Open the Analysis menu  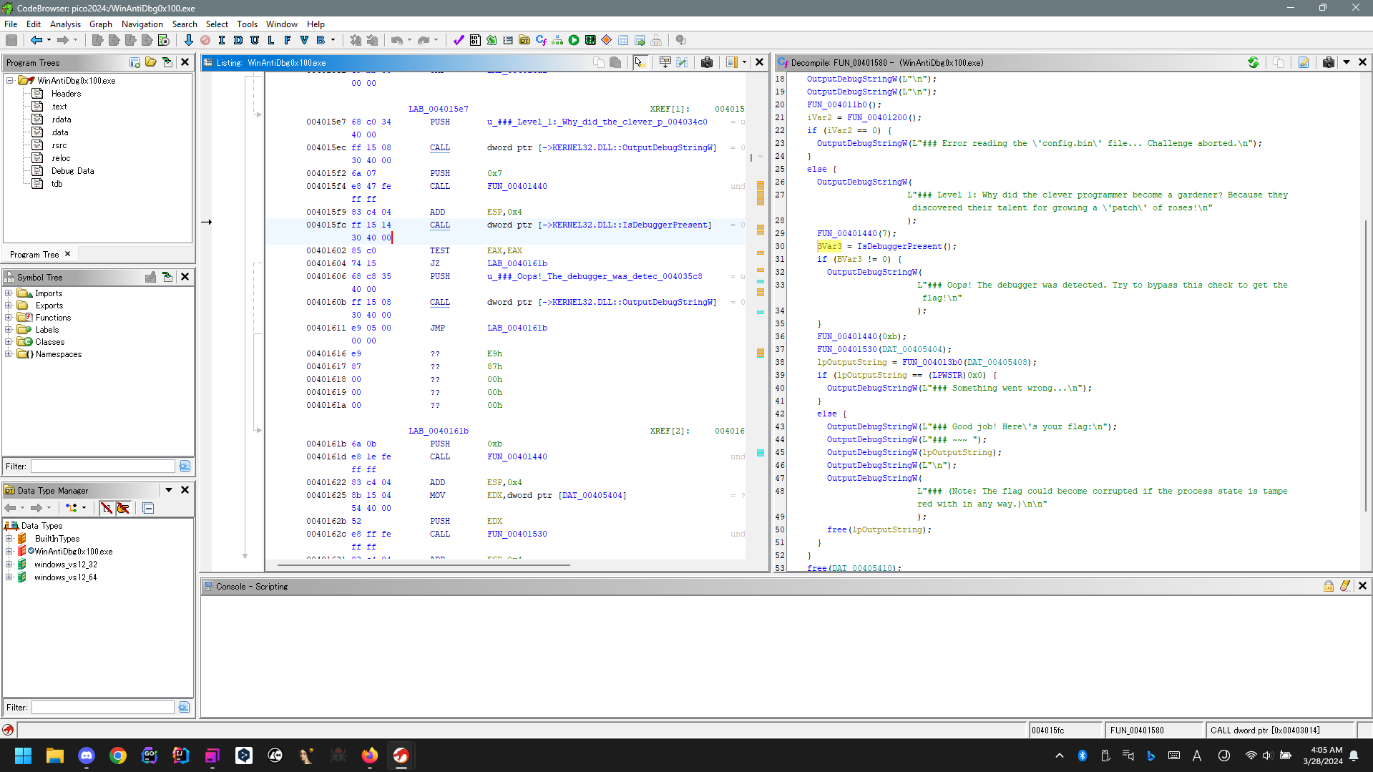[x=65, y=24]
